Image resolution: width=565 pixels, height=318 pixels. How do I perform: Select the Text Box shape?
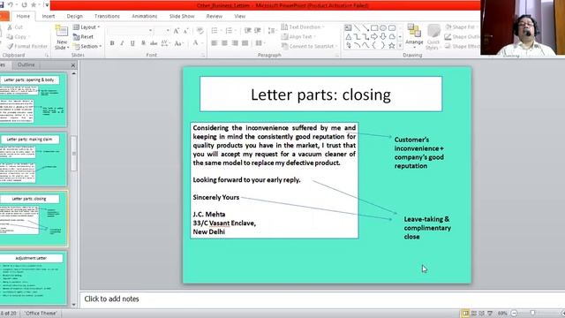click(x=348, y=27)
